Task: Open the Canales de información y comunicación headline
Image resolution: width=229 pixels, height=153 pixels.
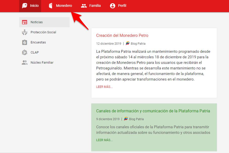Action: pyautogui.click(x=153, y=111)
